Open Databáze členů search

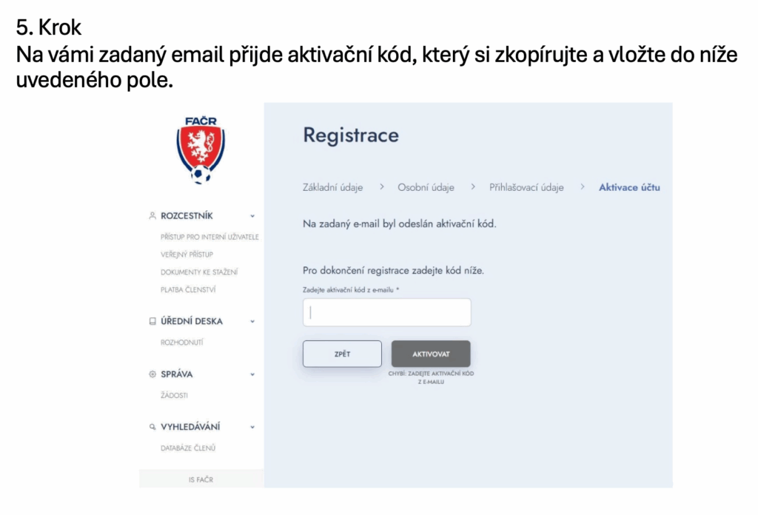coord(188,448)
